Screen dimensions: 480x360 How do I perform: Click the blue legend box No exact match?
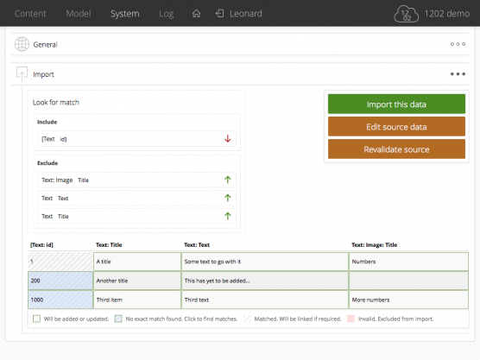[x=118, y=319]
